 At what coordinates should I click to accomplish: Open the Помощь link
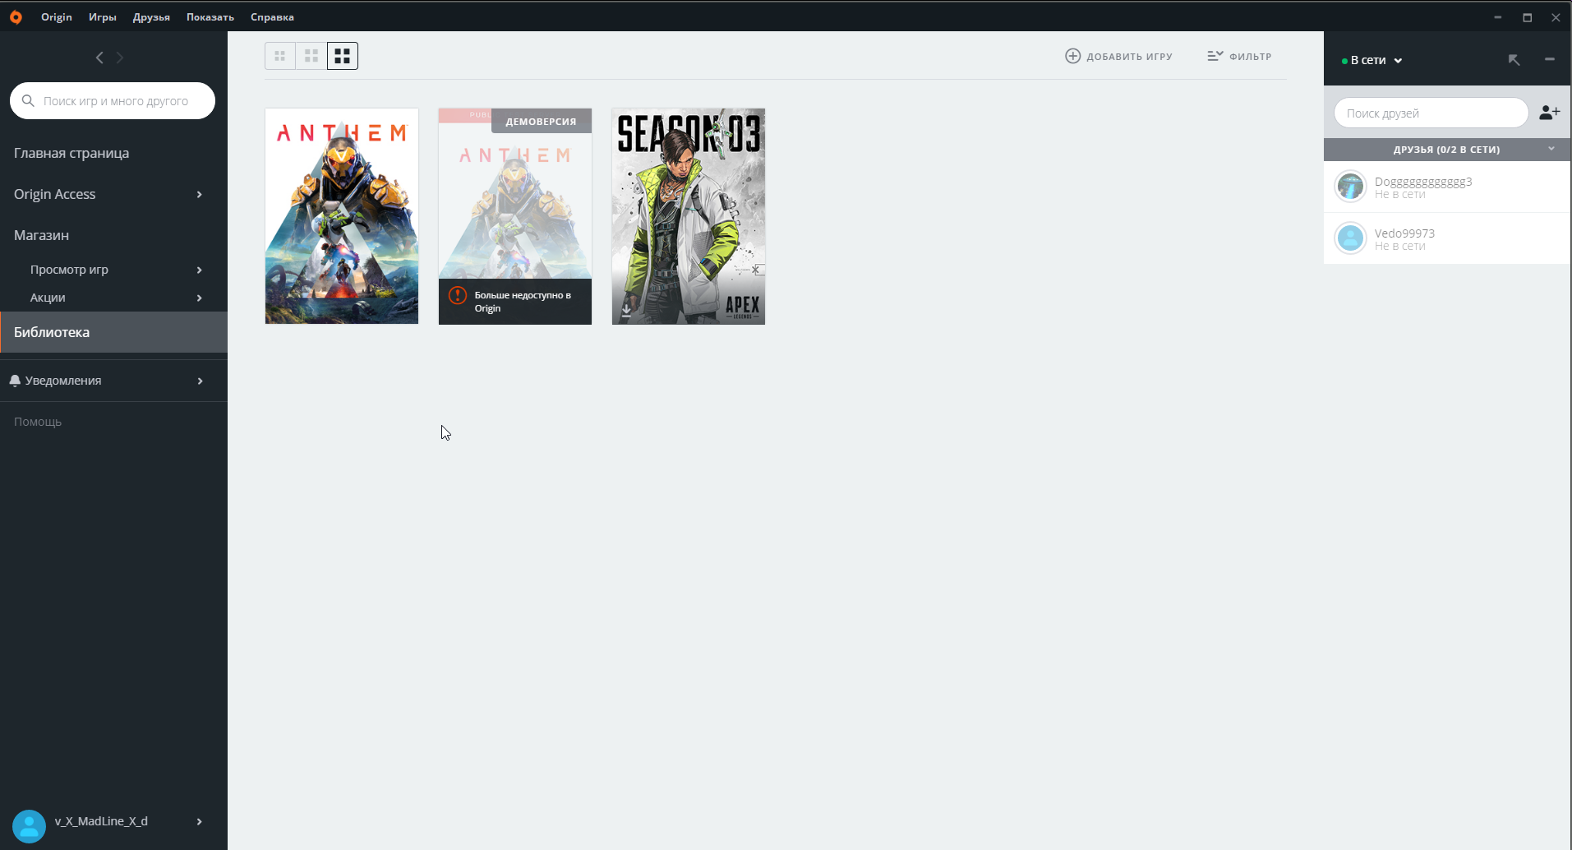click(38, 422)
